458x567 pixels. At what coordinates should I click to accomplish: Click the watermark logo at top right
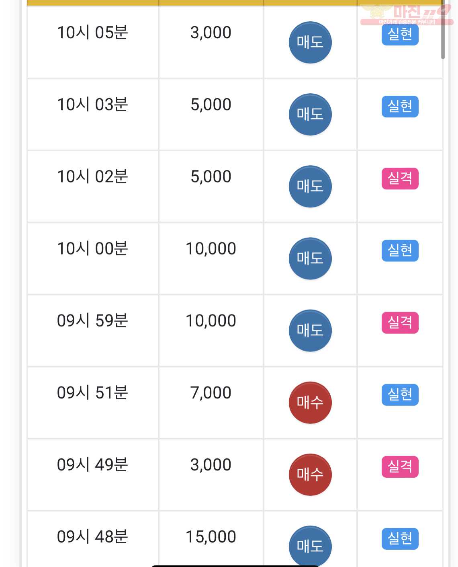(x=407, y=14)
